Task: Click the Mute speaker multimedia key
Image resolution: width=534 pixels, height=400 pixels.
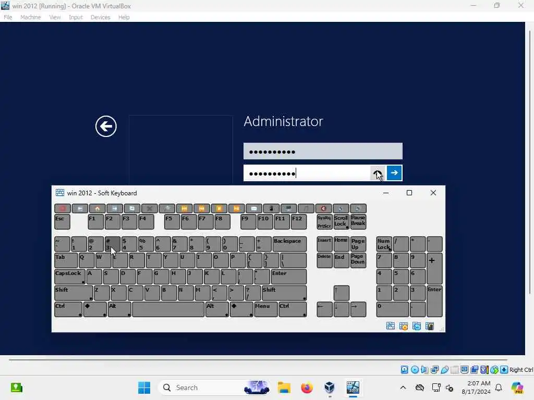Action: pos(323,208)
